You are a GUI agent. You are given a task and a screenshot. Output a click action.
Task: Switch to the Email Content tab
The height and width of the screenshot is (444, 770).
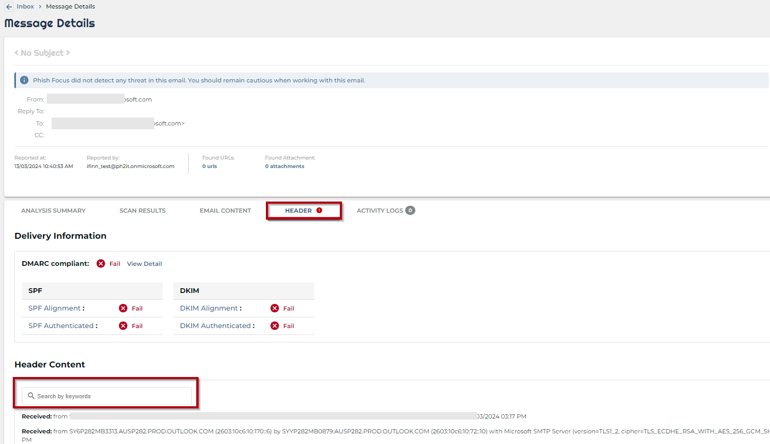(x=225, y=210)
